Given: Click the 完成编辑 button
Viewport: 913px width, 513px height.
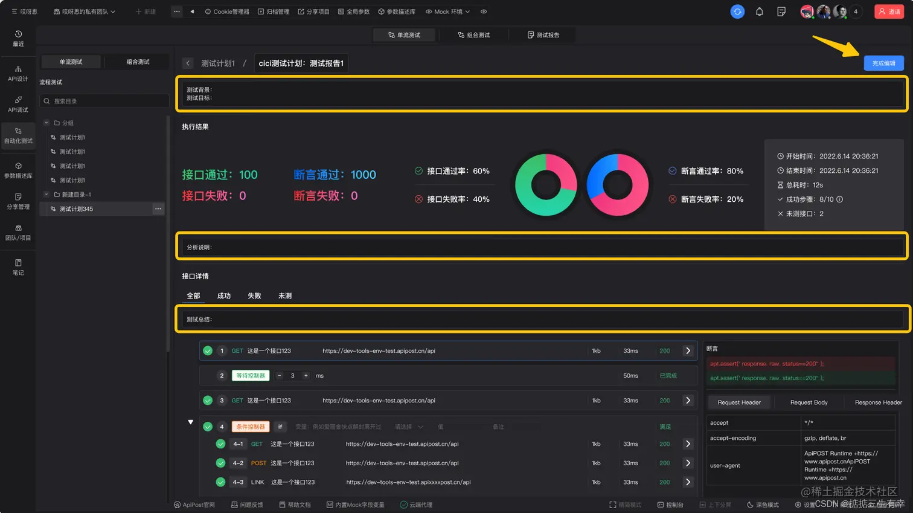Looking at the screenshot, I should tap(883, 63).
